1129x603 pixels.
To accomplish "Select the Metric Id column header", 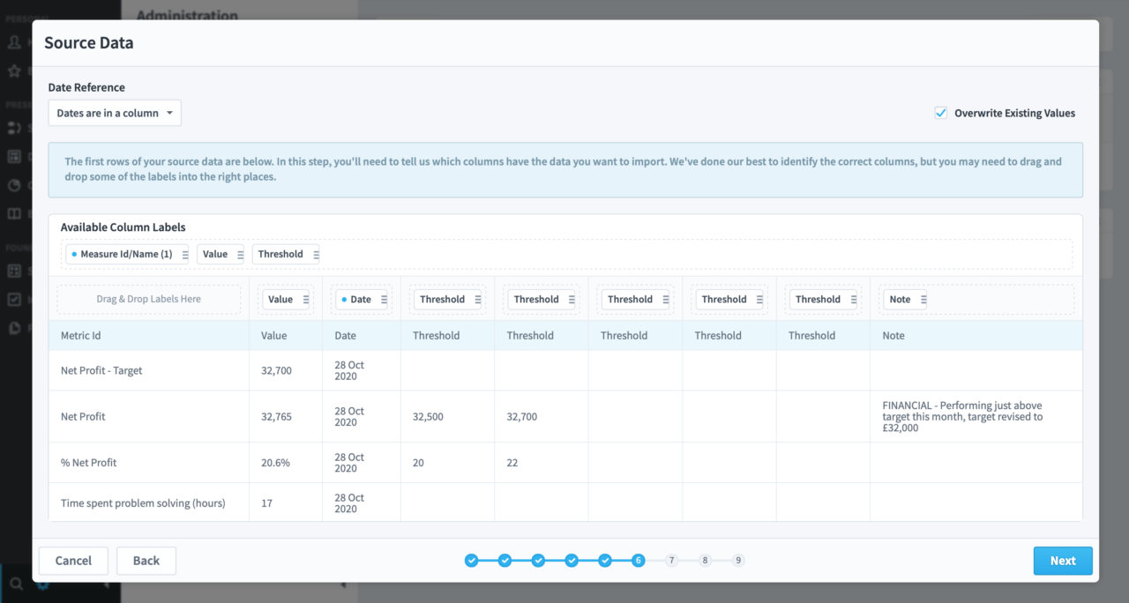I will (81, 336).
